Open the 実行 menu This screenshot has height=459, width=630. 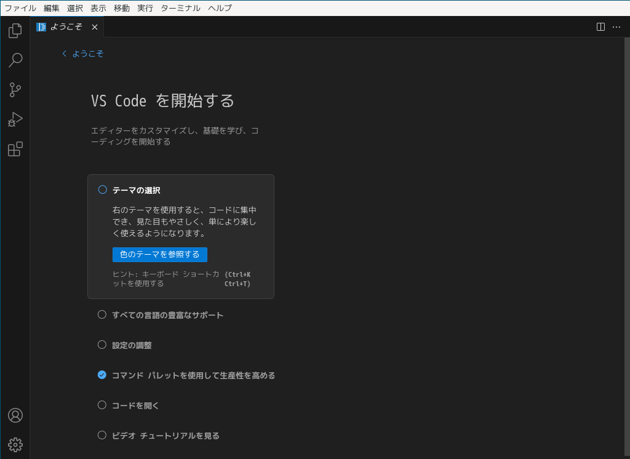[145, 8]
